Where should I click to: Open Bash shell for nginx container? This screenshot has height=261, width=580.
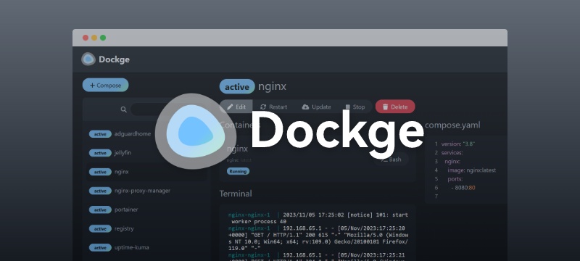pyautogui.click(x=391, y=159)
